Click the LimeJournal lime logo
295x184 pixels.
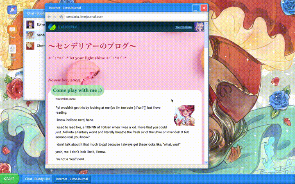click(x=52, y=27)
